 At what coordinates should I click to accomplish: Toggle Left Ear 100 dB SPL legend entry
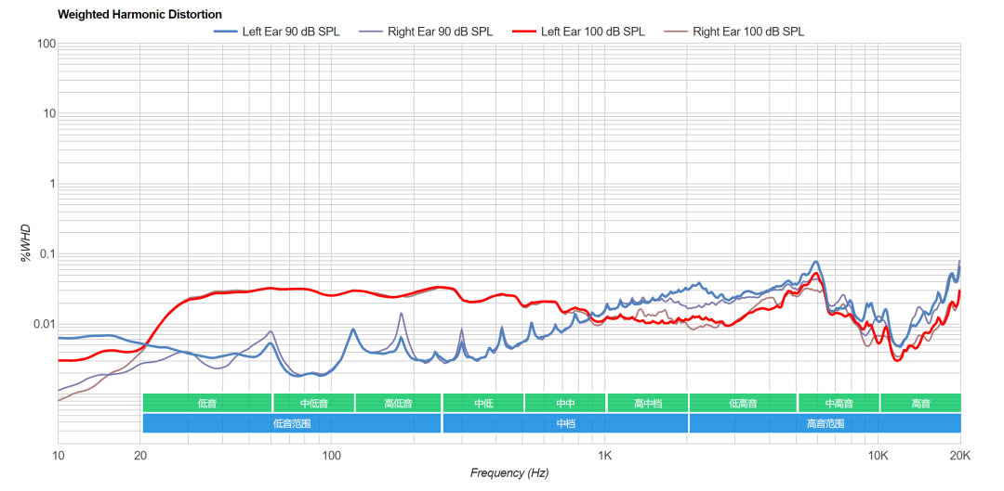coord(578,32)
